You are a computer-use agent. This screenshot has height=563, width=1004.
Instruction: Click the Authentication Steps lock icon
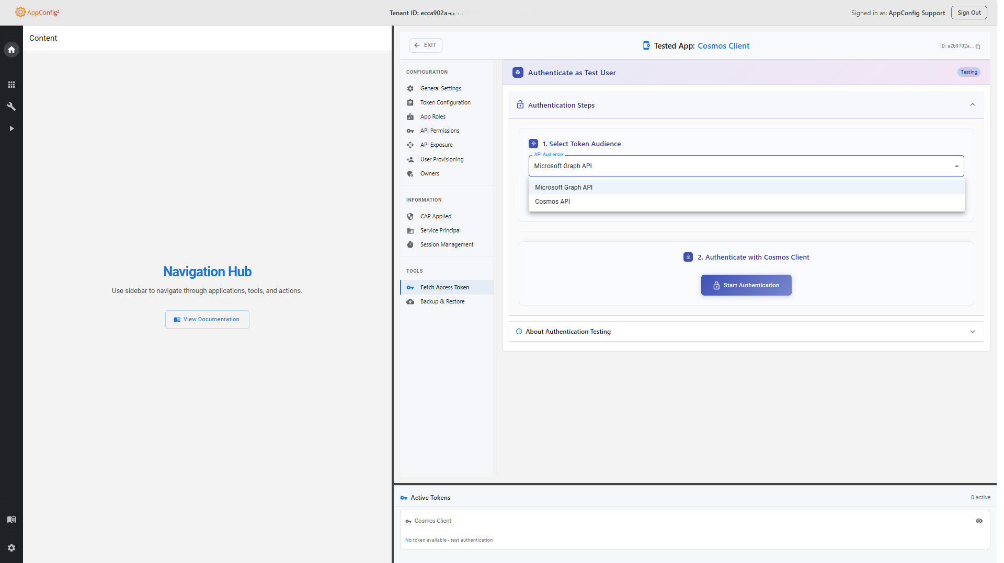pyautogui.click(x=520, y=105)
